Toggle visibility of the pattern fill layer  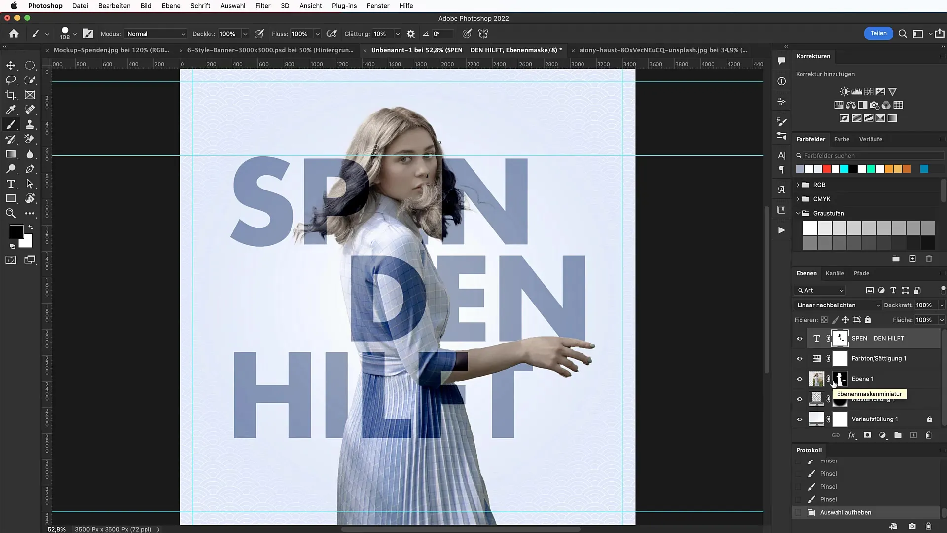[800, 399]
